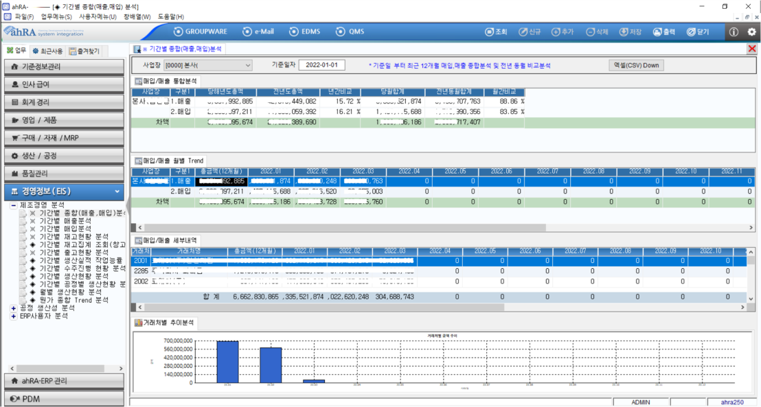Collapse the 제조경영 분석 tree node

tap(14, 205)
